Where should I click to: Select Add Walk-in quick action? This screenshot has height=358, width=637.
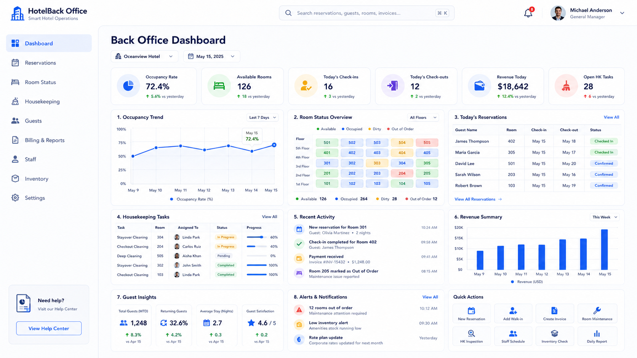tap(513, 313)
